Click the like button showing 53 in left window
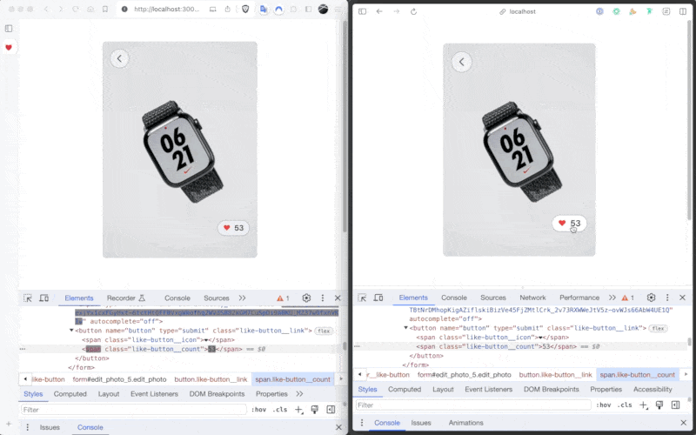This screenshot has width=696, height=435. pyautogui.click(x=233, y=228)
